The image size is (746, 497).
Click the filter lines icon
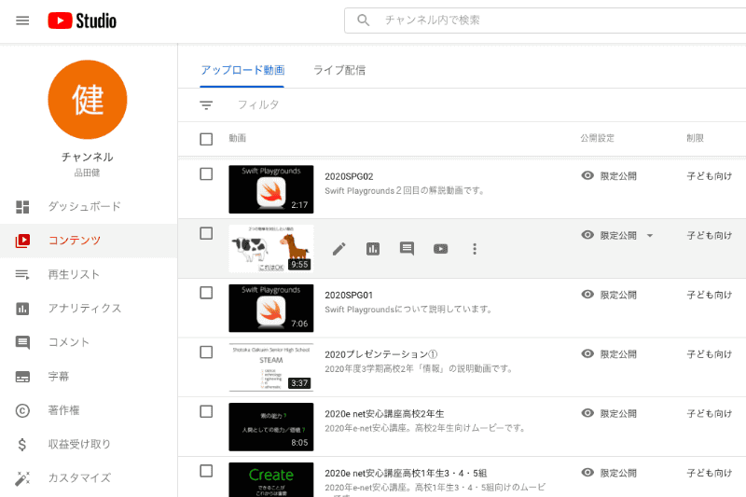point(206,105)
